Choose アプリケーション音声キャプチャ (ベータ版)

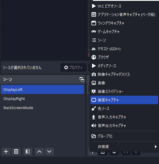(x=124, y=15)
